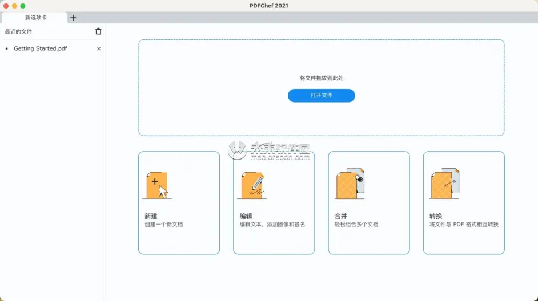Image resolution: width=538 pixels, height=301 pixels.
Task: Click the 转换 convert documents icon
Action: pyautogui.click(x=445, y=184)
